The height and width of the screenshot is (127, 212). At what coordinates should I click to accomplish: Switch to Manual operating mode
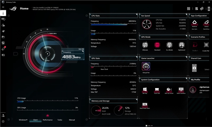tap(72, 120)
